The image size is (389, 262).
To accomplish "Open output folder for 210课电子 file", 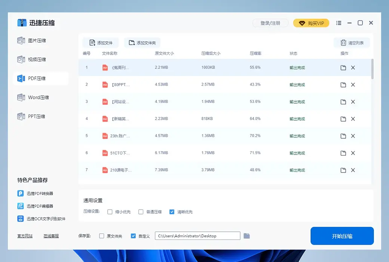I will click(x=343, y=170).
